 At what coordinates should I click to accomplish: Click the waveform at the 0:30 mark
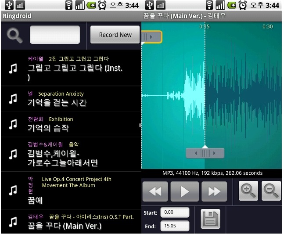(x=267, y=88)
